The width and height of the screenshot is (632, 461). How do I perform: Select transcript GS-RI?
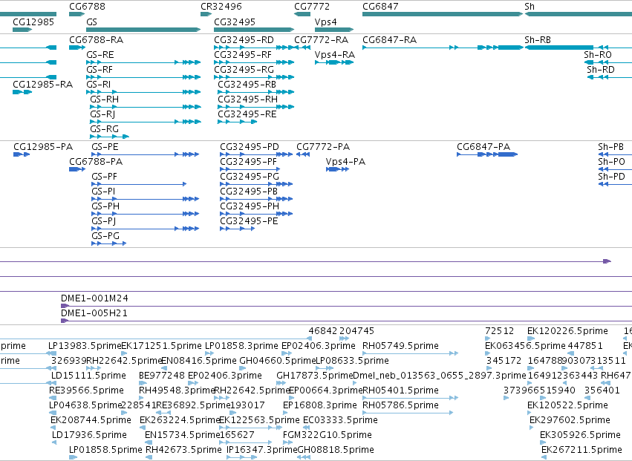[143, 92]
